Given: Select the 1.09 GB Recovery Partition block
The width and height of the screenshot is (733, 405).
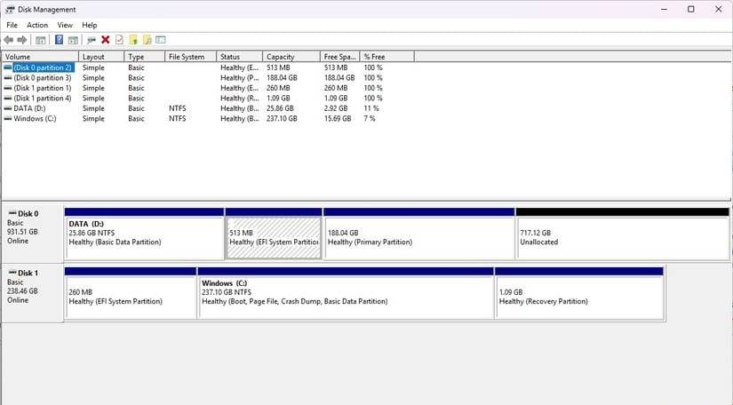Looking at the screenshot, I should [579, 293].
